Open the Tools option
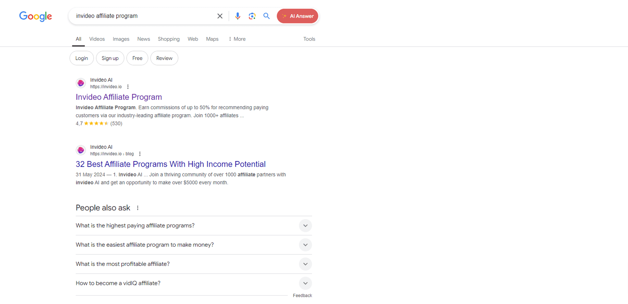This screenshot has width=628, height=304. click(x=309, y=39)
